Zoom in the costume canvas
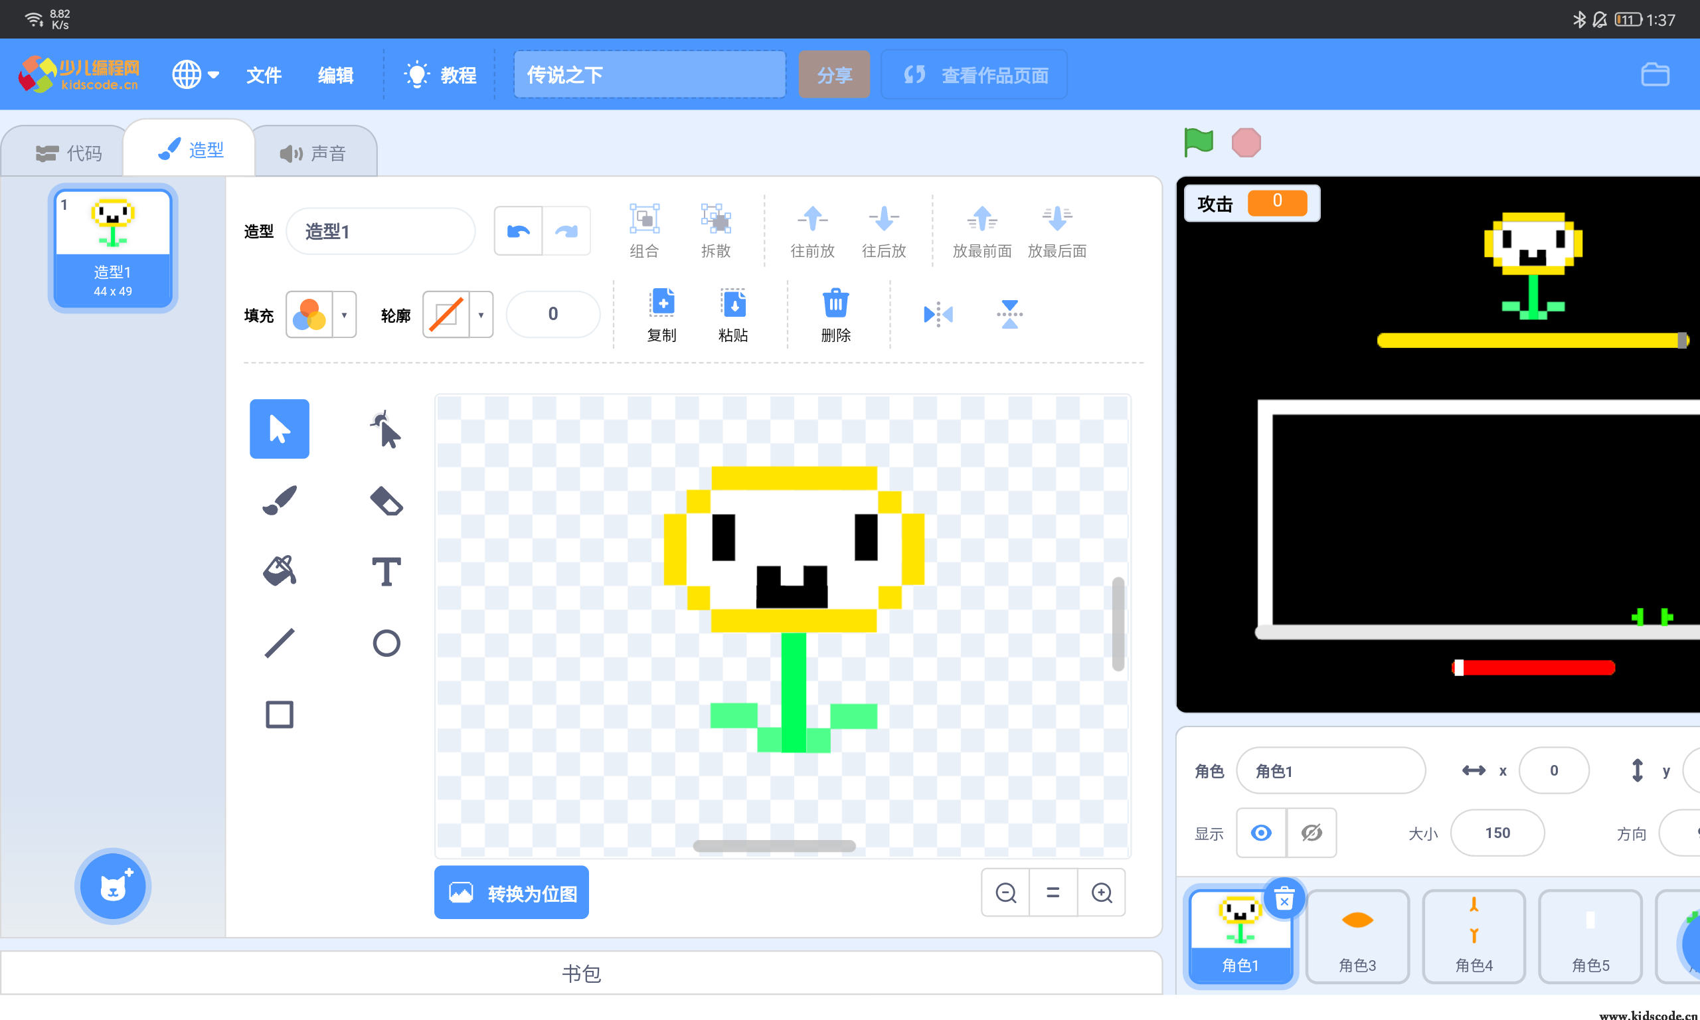 pyautogui.click(x=1102, y=892)
